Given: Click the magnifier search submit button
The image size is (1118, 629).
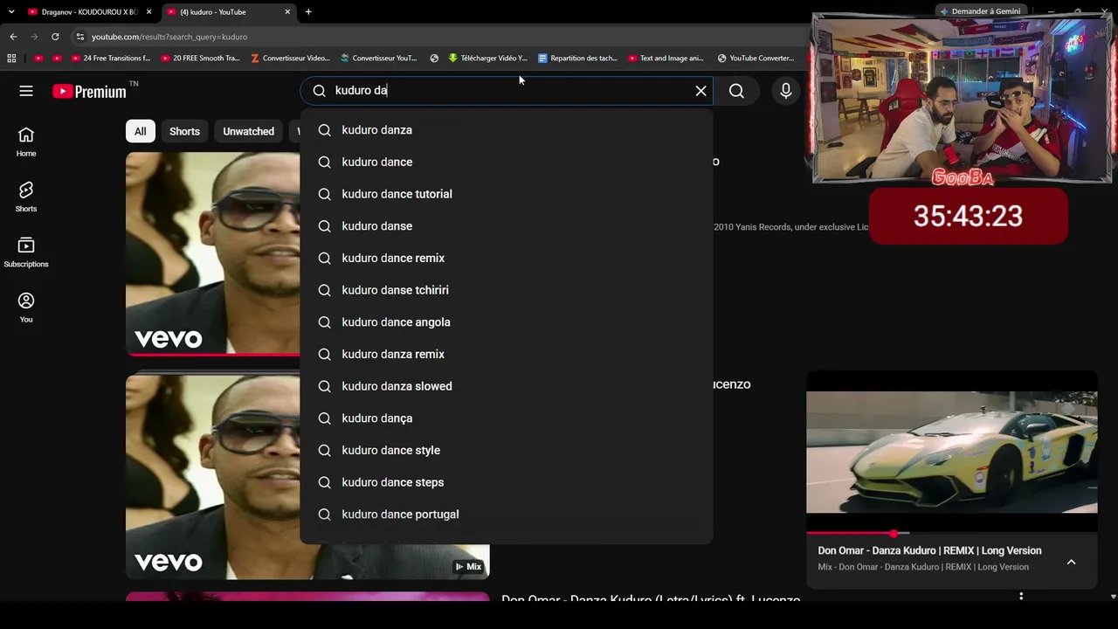Looking at the screenshot, I should point(736,91).
